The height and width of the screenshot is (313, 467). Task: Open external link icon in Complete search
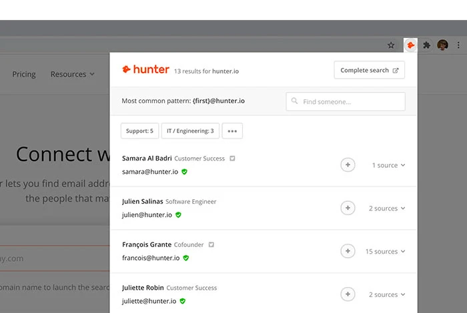pos(396,71)
